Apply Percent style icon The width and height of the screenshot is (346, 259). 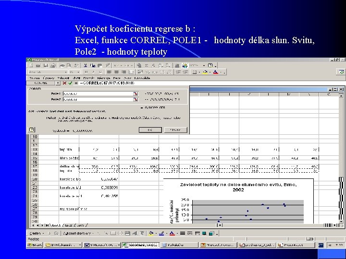148,72
